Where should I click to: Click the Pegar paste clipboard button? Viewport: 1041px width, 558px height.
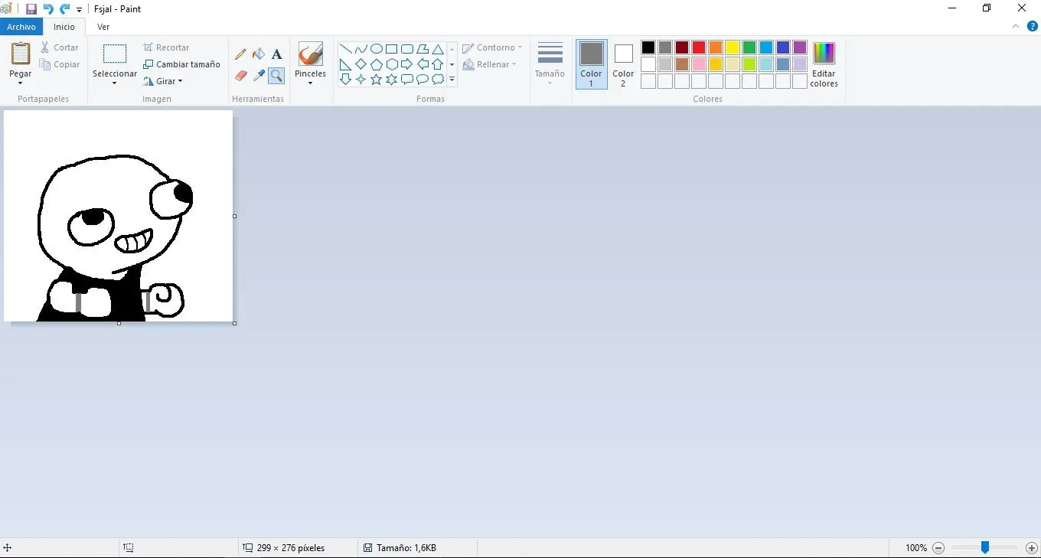tap(21, 54)
